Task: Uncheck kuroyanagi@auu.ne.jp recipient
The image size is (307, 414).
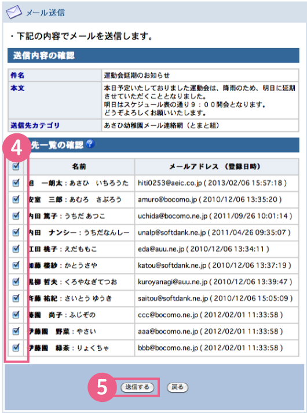Action: (16, 281)
